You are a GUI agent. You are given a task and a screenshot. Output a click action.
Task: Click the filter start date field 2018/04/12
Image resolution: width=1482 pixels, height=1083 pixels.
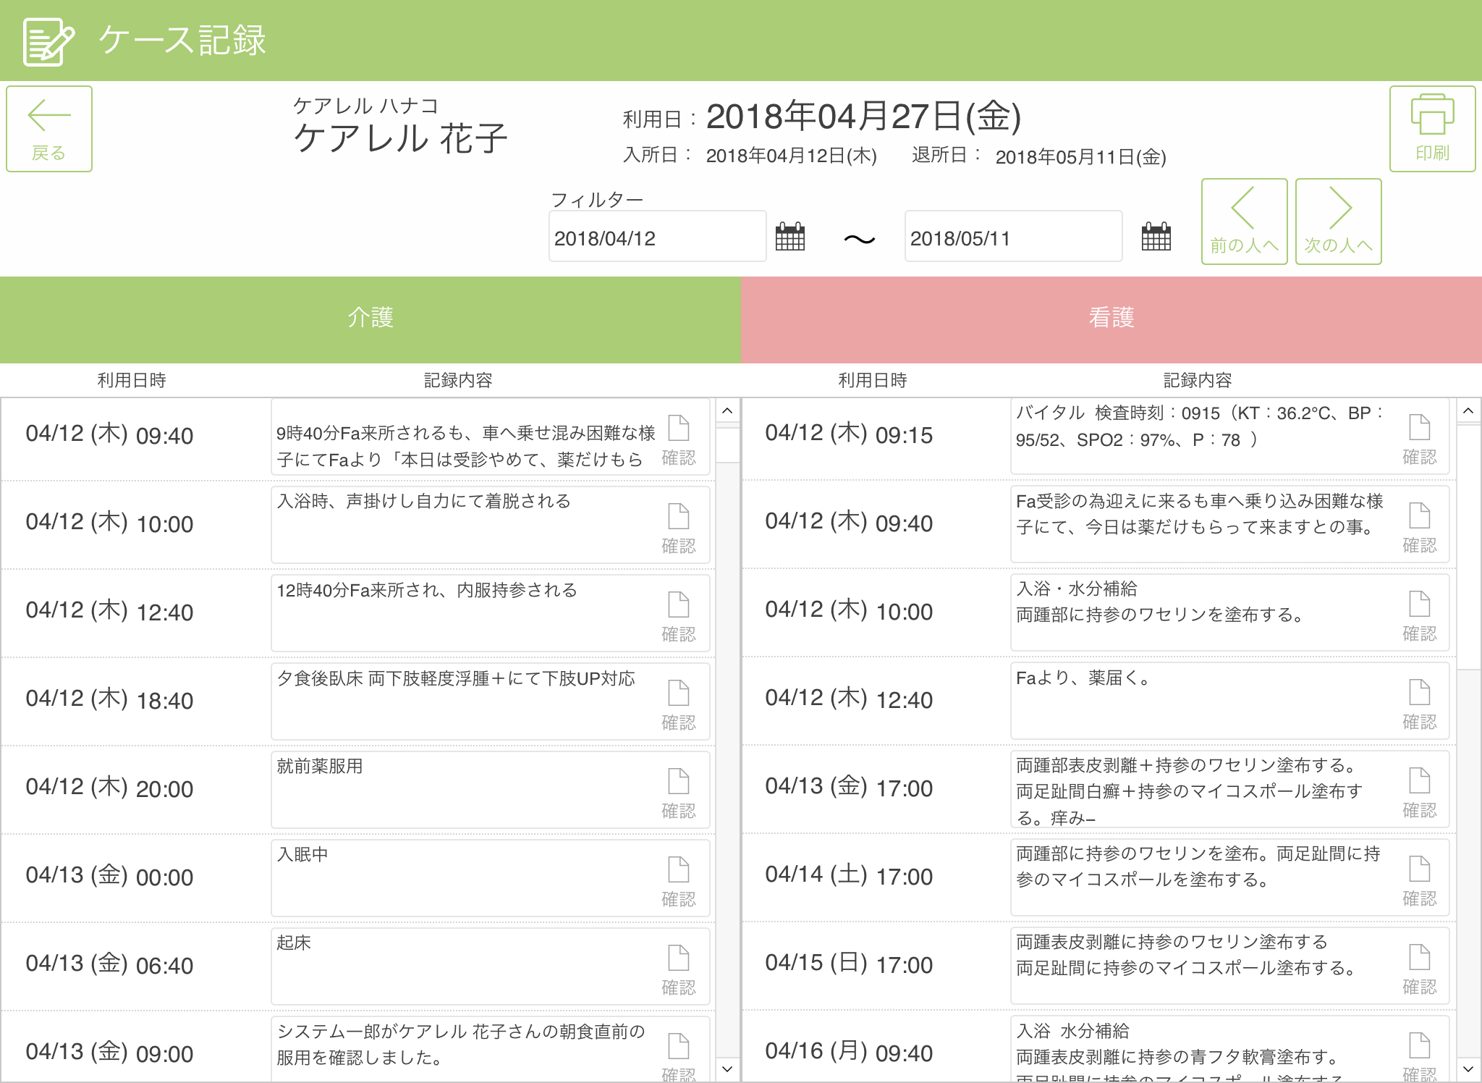coord(656,237)
